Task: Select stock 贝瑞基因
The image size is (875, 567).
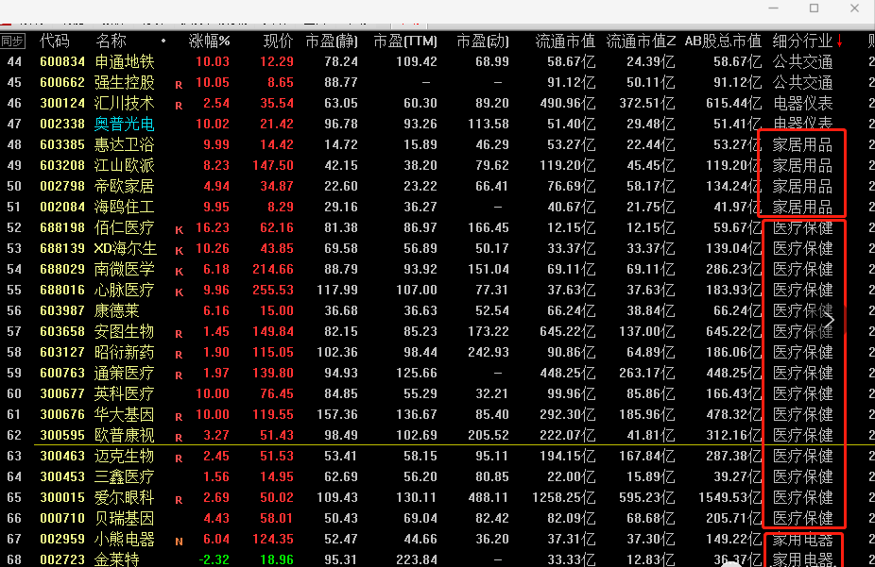Action: pyautogui.click(x=124, y=519)
